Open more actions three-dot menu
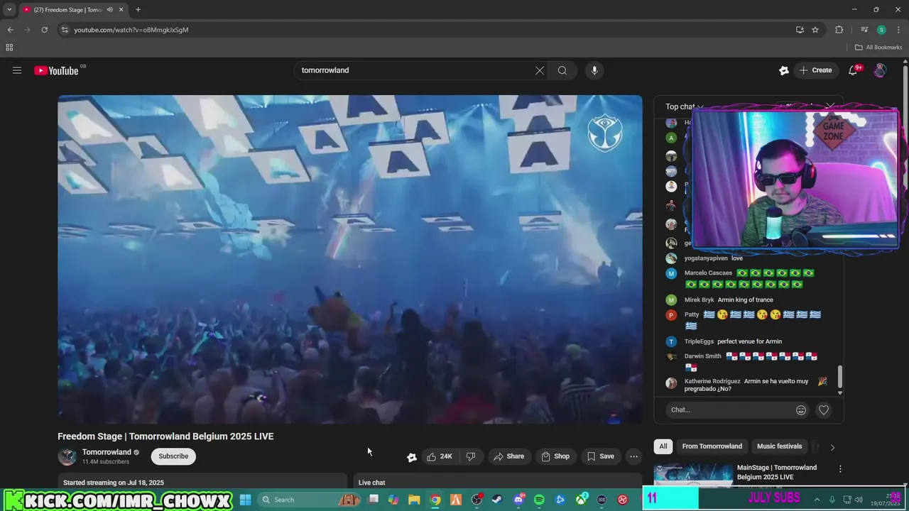The height and width of the screenshot is (511, 909). click(x=634, y=456)
